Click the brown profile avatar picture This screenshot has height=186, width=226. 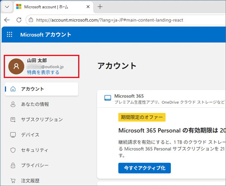16,66
